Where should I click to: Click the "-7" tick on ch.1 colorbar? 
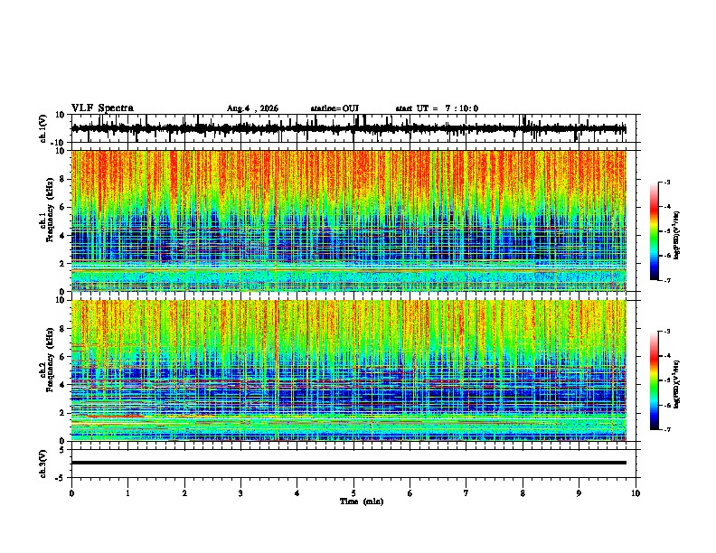(667, 280)
